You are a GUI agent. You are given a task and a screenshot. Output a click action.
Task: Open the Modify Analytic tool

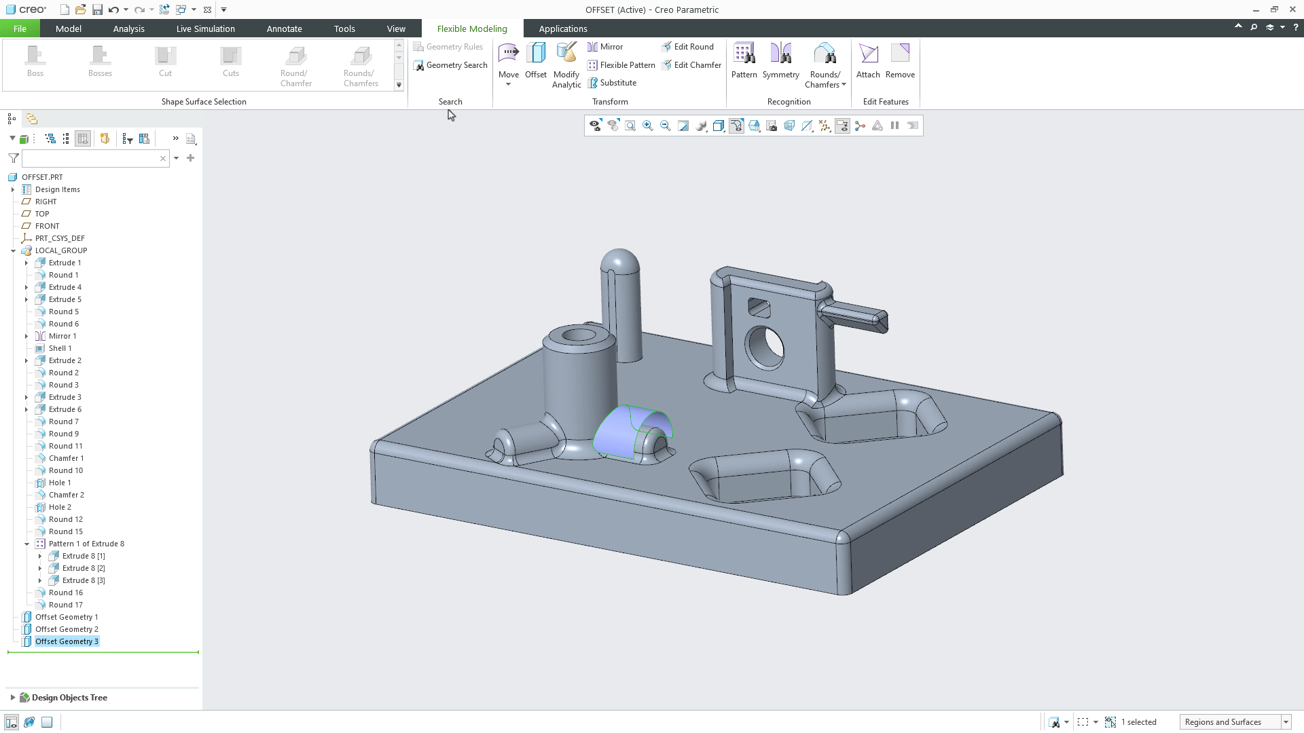coord(566,65)
